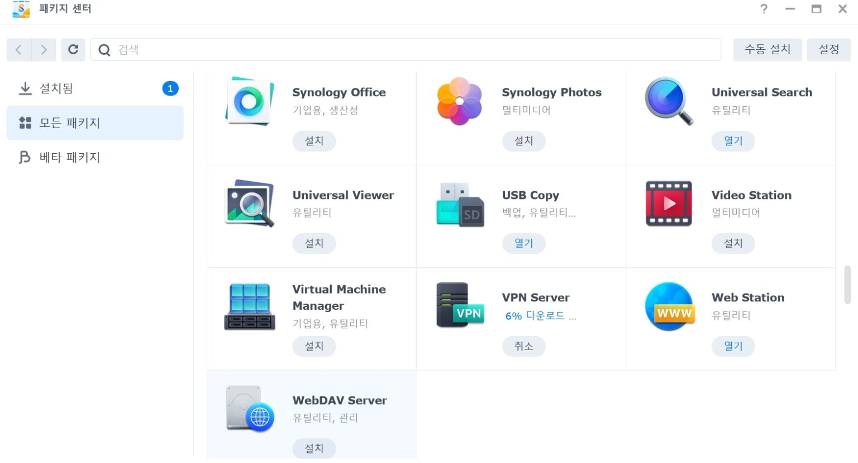Click the USB Copy title text

(x=531, y=195)
